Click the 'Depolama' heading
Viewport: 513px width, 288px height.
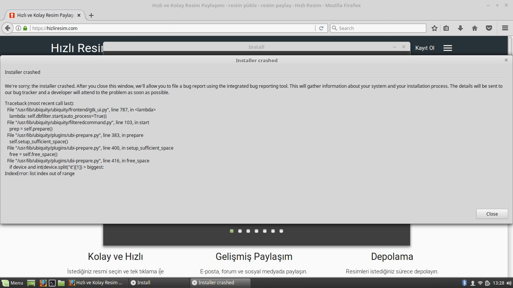pos(392,256)
